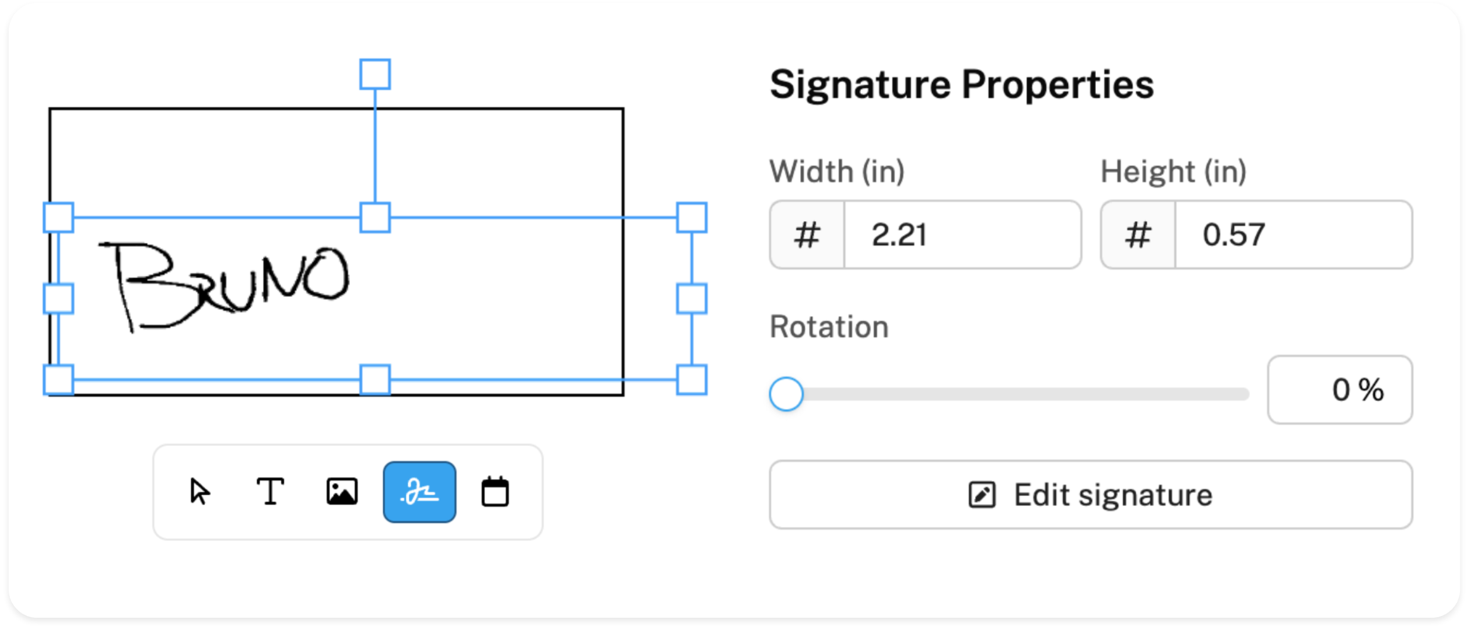Click the bottom-right resize handle

pyautogui.click(x=692, y=380)
